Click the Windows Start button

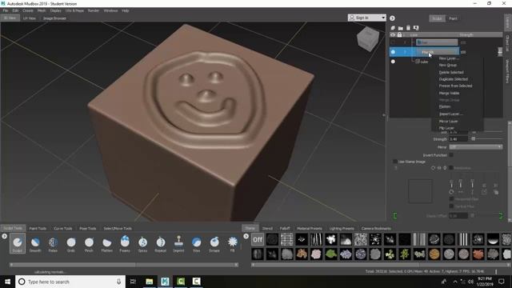7,282
